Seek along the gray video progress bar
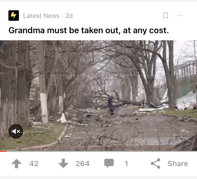This screenshot has height=179, width=197. point(98,151)
